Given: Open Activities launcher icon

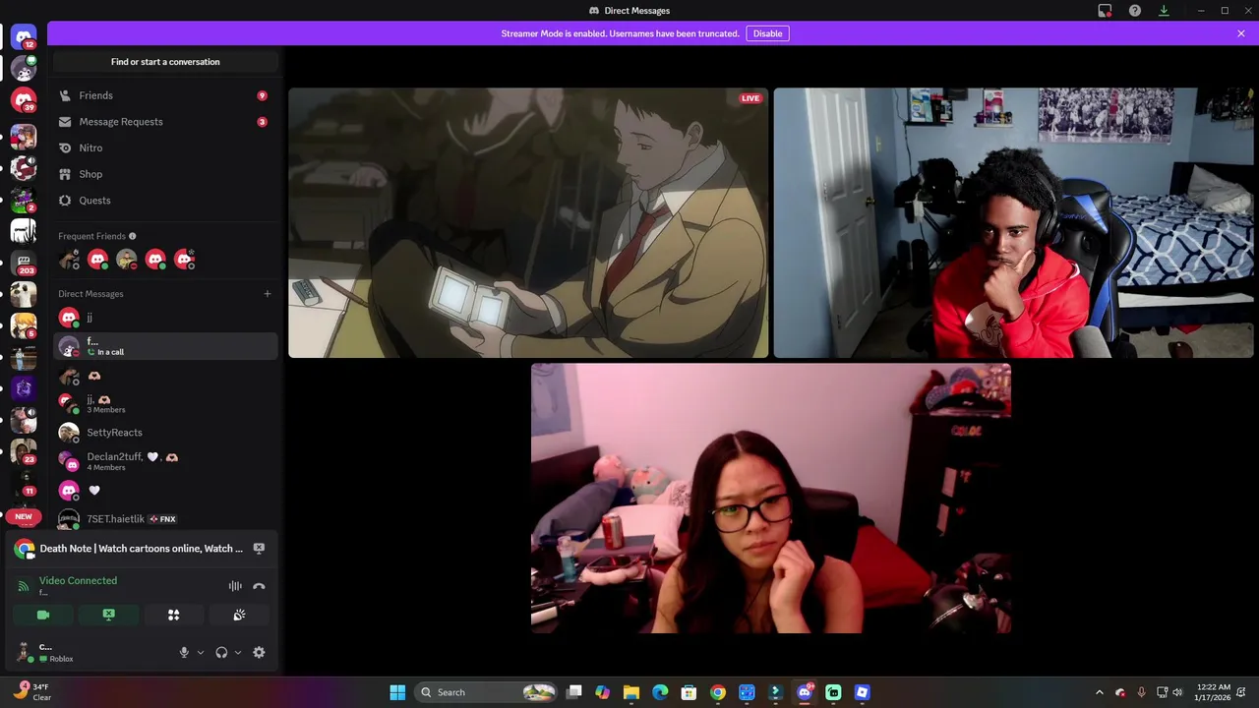Looking at the screenshot, I should pos(174,615).
